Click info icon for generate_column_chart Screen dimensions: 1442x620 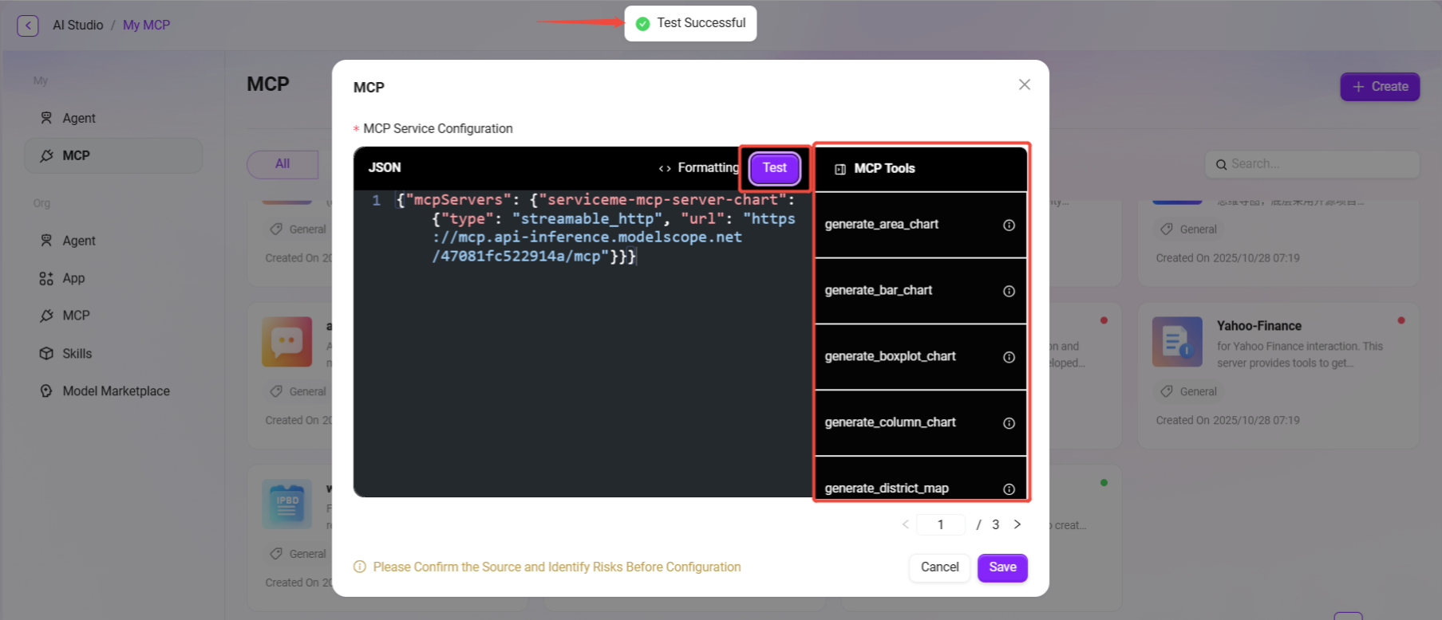click(x=1009, y=423)
